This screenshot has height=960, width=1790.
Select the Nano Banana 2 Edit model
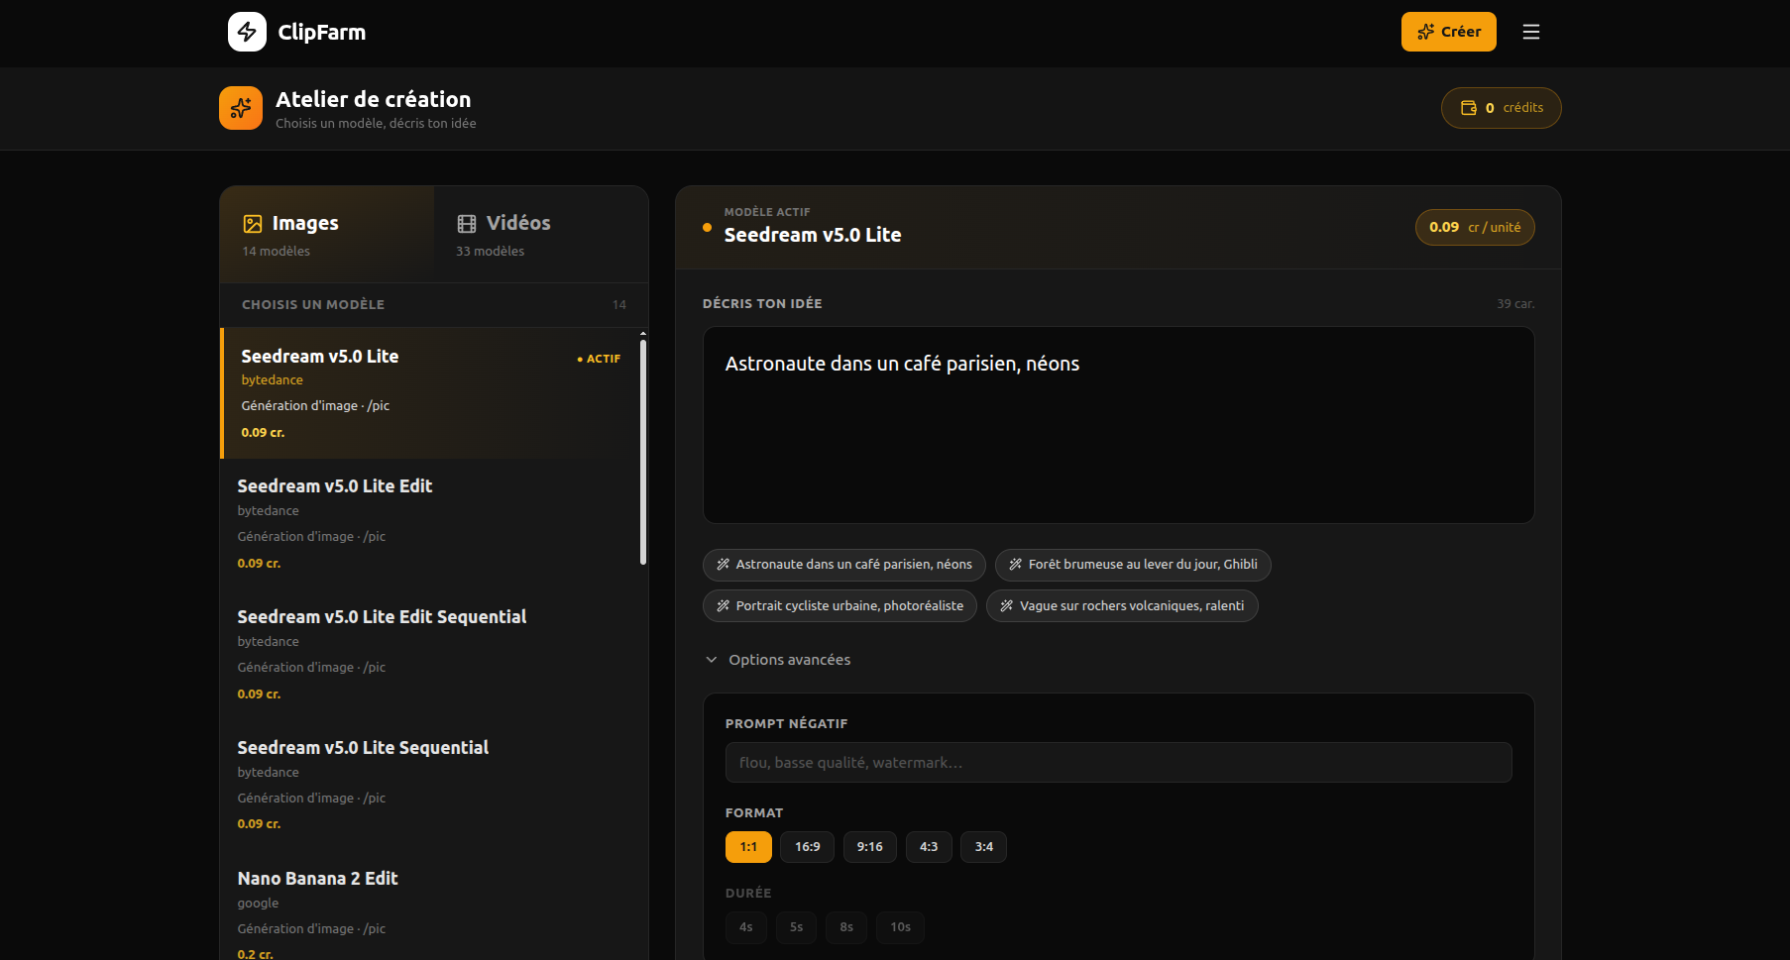(x=430, y=906)
